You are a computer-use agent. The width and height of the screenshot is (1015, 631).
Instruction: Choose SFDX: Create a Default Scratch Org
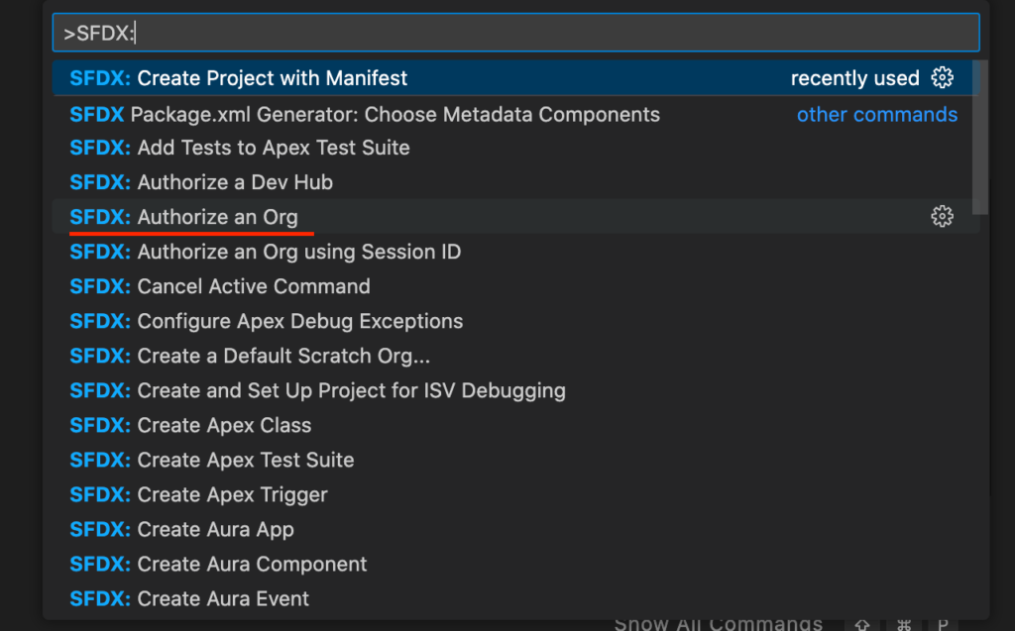250,356
